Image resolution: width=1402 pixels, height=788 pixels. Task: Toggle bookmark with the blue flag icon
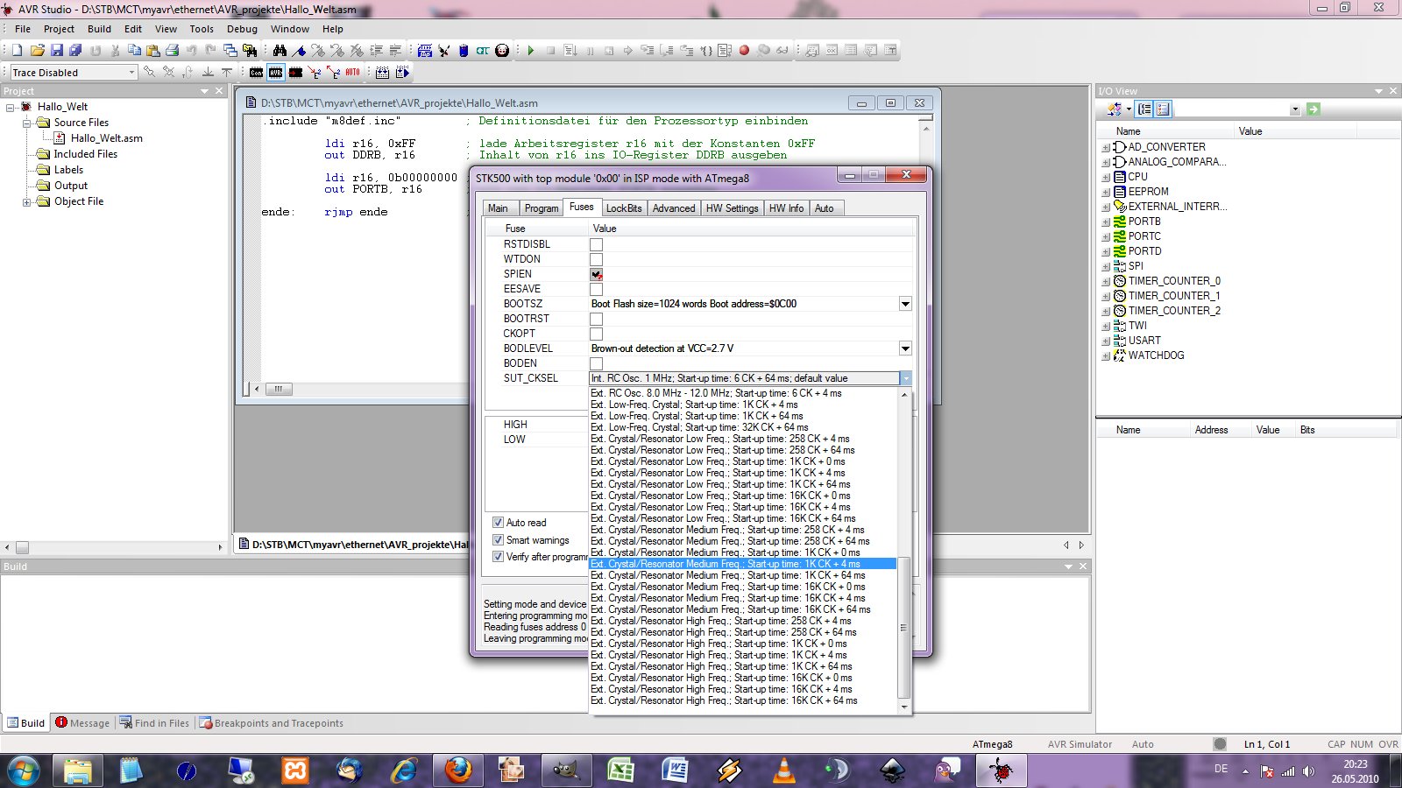[299, 51]
